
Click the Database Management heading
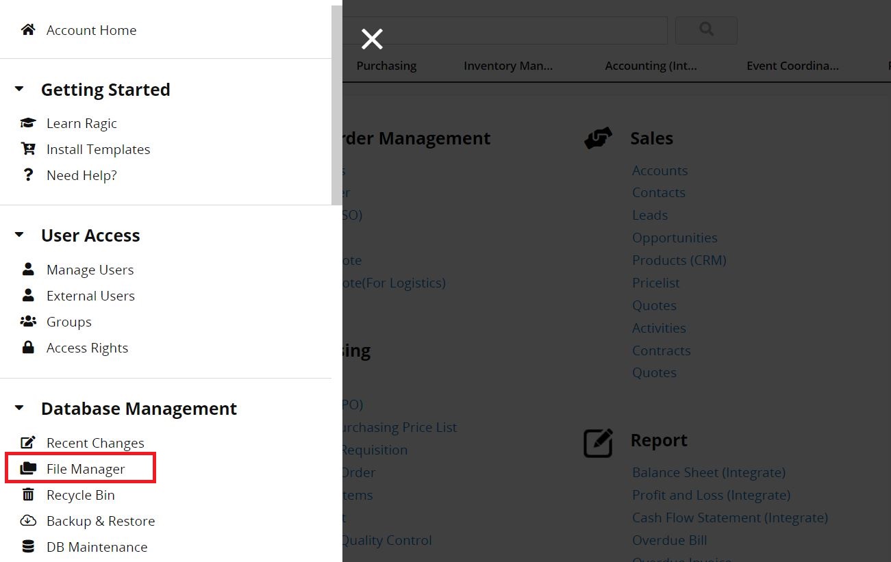139,409
